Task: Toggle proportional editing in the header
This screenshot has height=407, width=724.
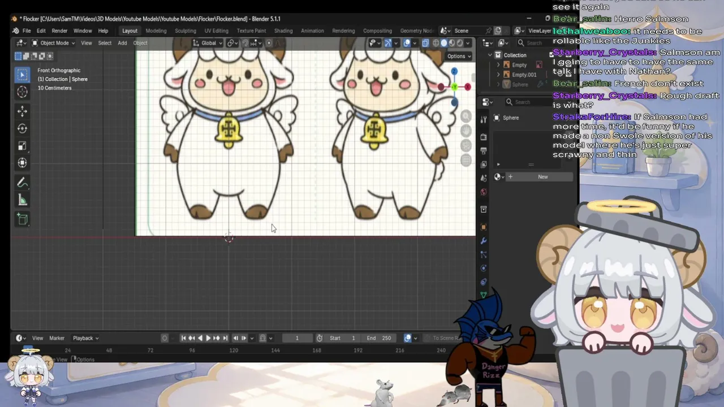Action: pos(269,43)
